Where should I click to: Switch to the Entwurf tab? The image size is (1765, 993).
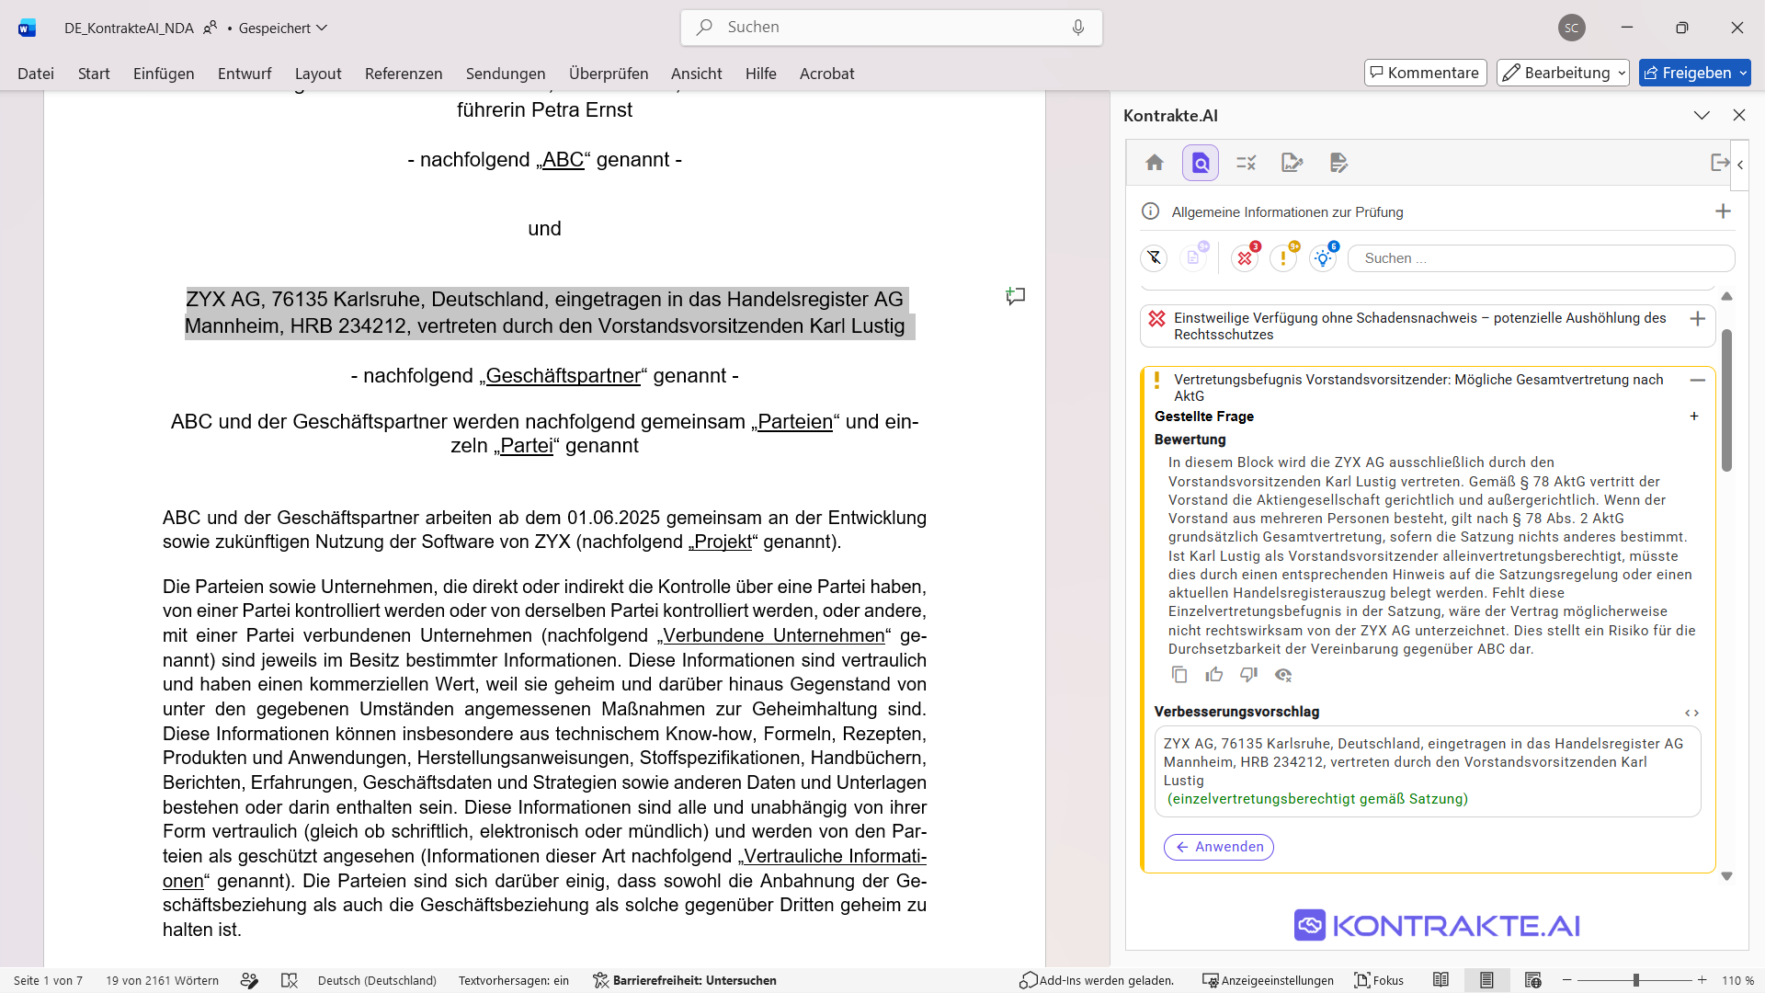[245, 74]
